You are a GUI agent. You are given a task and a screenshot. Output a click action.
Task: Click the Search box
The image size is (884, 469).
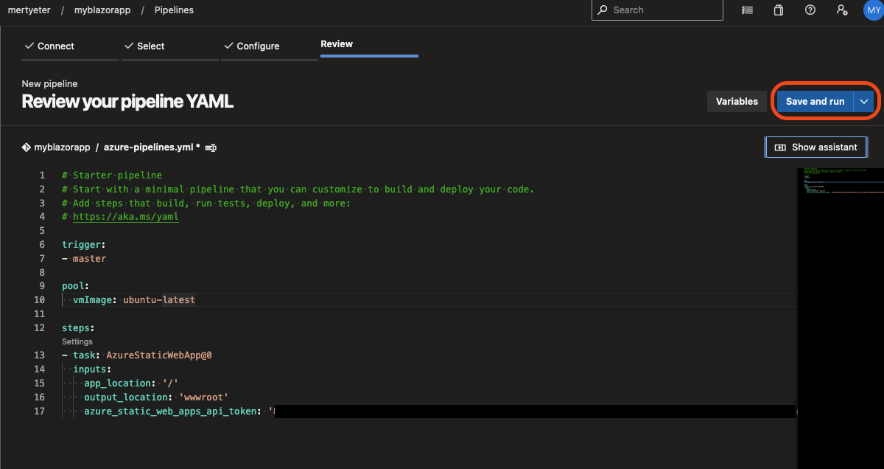(x=658, y=10)
